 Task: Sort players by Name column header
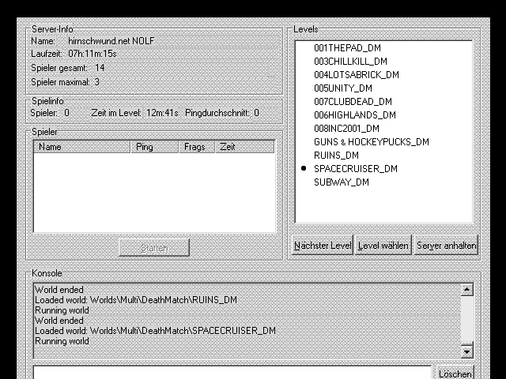point(82,147)
